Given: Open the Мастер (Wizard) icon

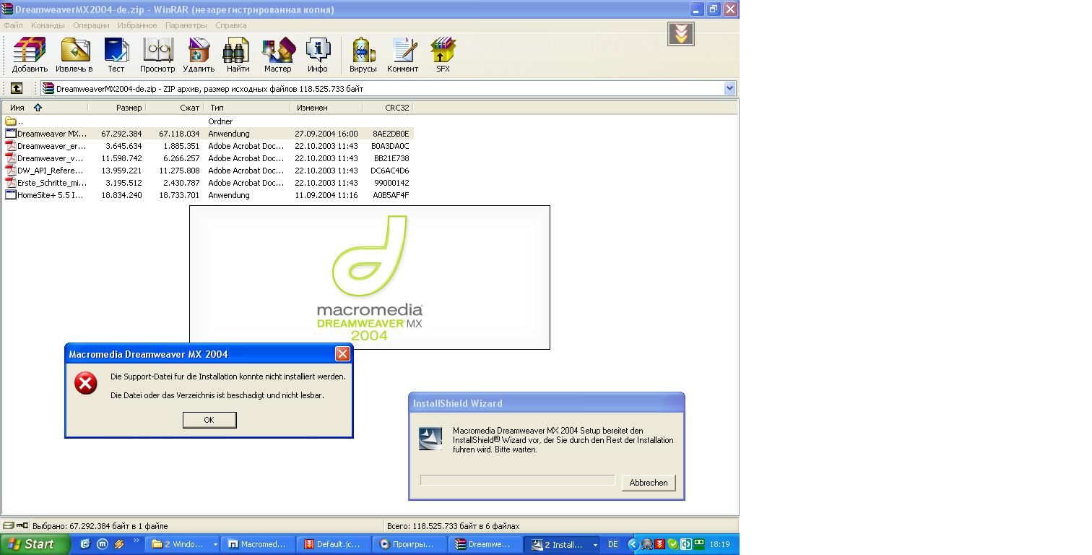Looking at the screenshot, I should tap(277, 55).
